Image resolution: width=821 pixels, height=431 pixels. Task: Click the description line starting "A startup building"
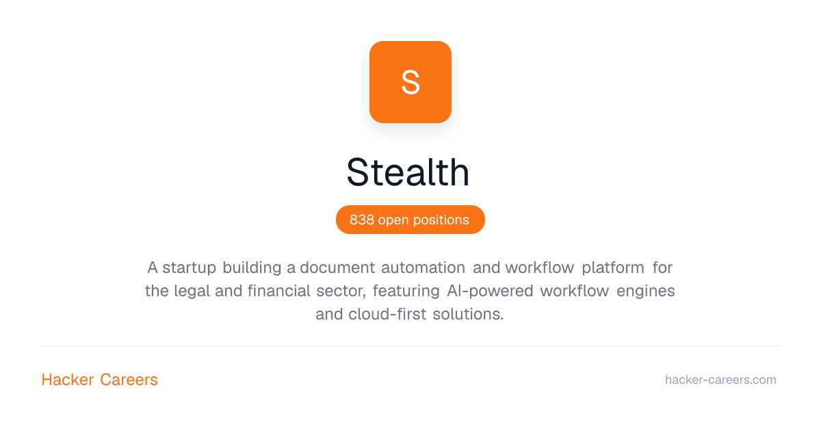pos(410,267)
